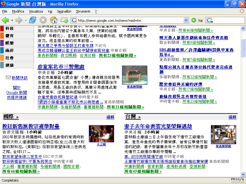246x184 pixels.
Task: Open 教宗若望保祿二世生平 article link
Action: tap(22, 157)
